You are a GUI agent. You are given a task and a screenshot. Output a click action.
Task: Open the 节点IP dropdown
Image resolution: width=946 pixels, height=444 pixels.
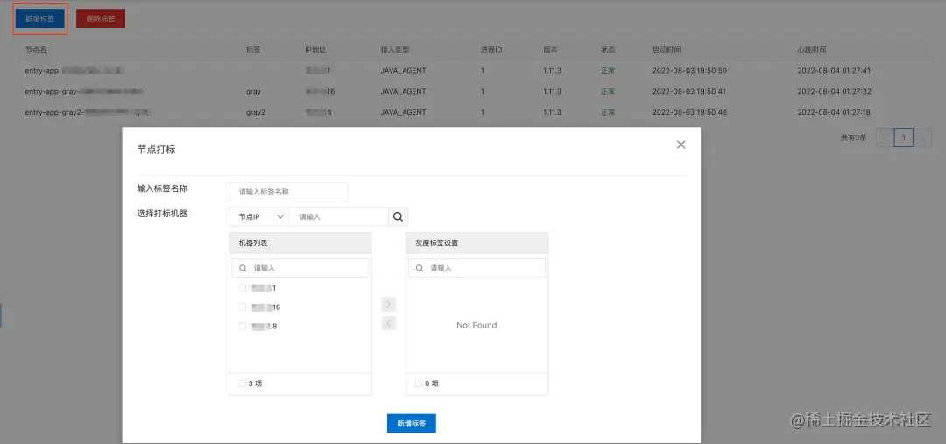[259, 216]
